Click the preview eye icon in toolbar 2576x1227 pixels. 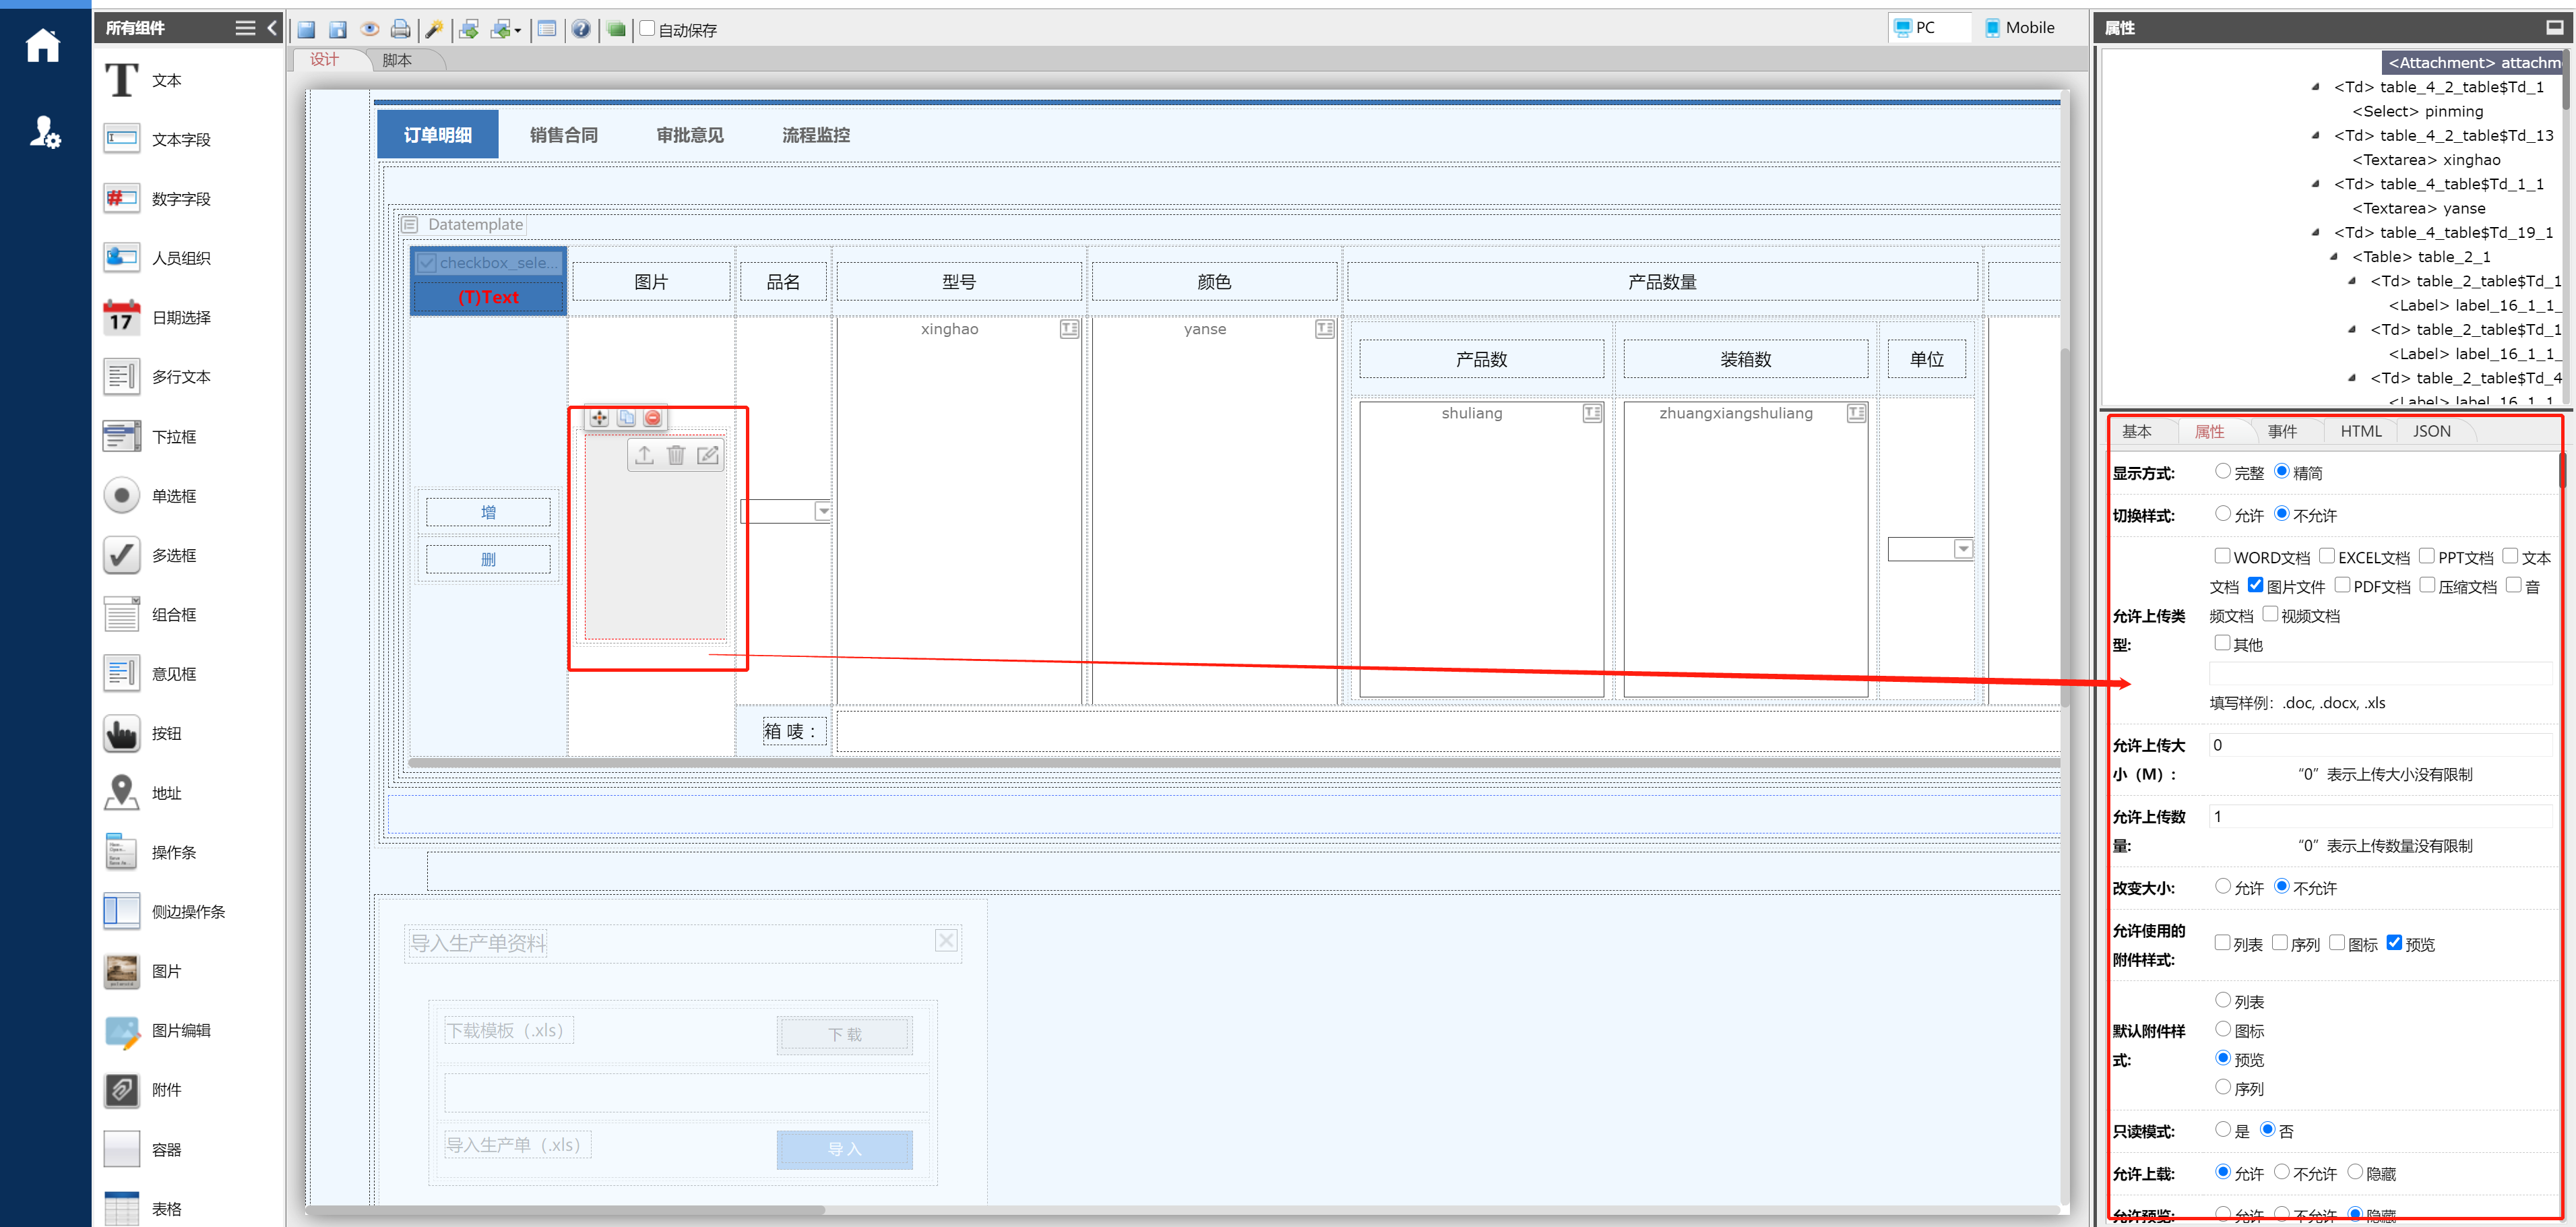click(x=369, y=29)
